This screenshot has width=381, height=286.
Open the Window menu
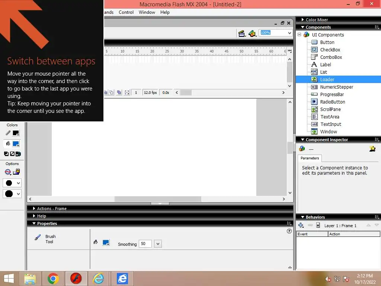147,12
